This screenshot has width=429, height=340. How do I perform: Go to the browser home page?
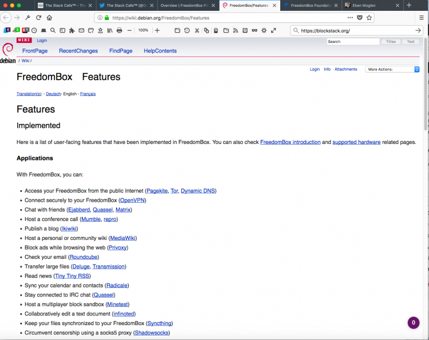click(x=49, y=18)
